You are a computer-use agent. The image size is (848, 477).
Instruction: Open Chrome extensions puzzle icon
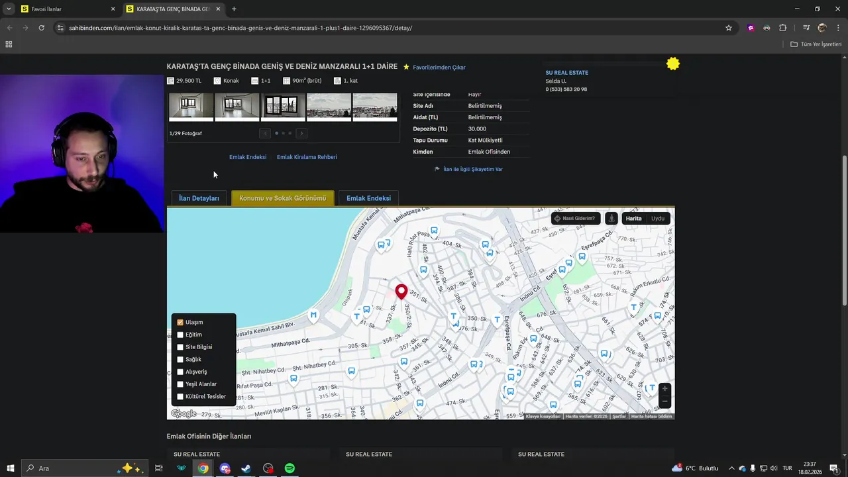pyautogui.click(x=782, y=28)
